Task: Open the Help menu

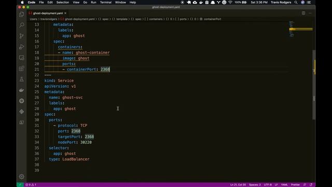Action: coord(133,2)
